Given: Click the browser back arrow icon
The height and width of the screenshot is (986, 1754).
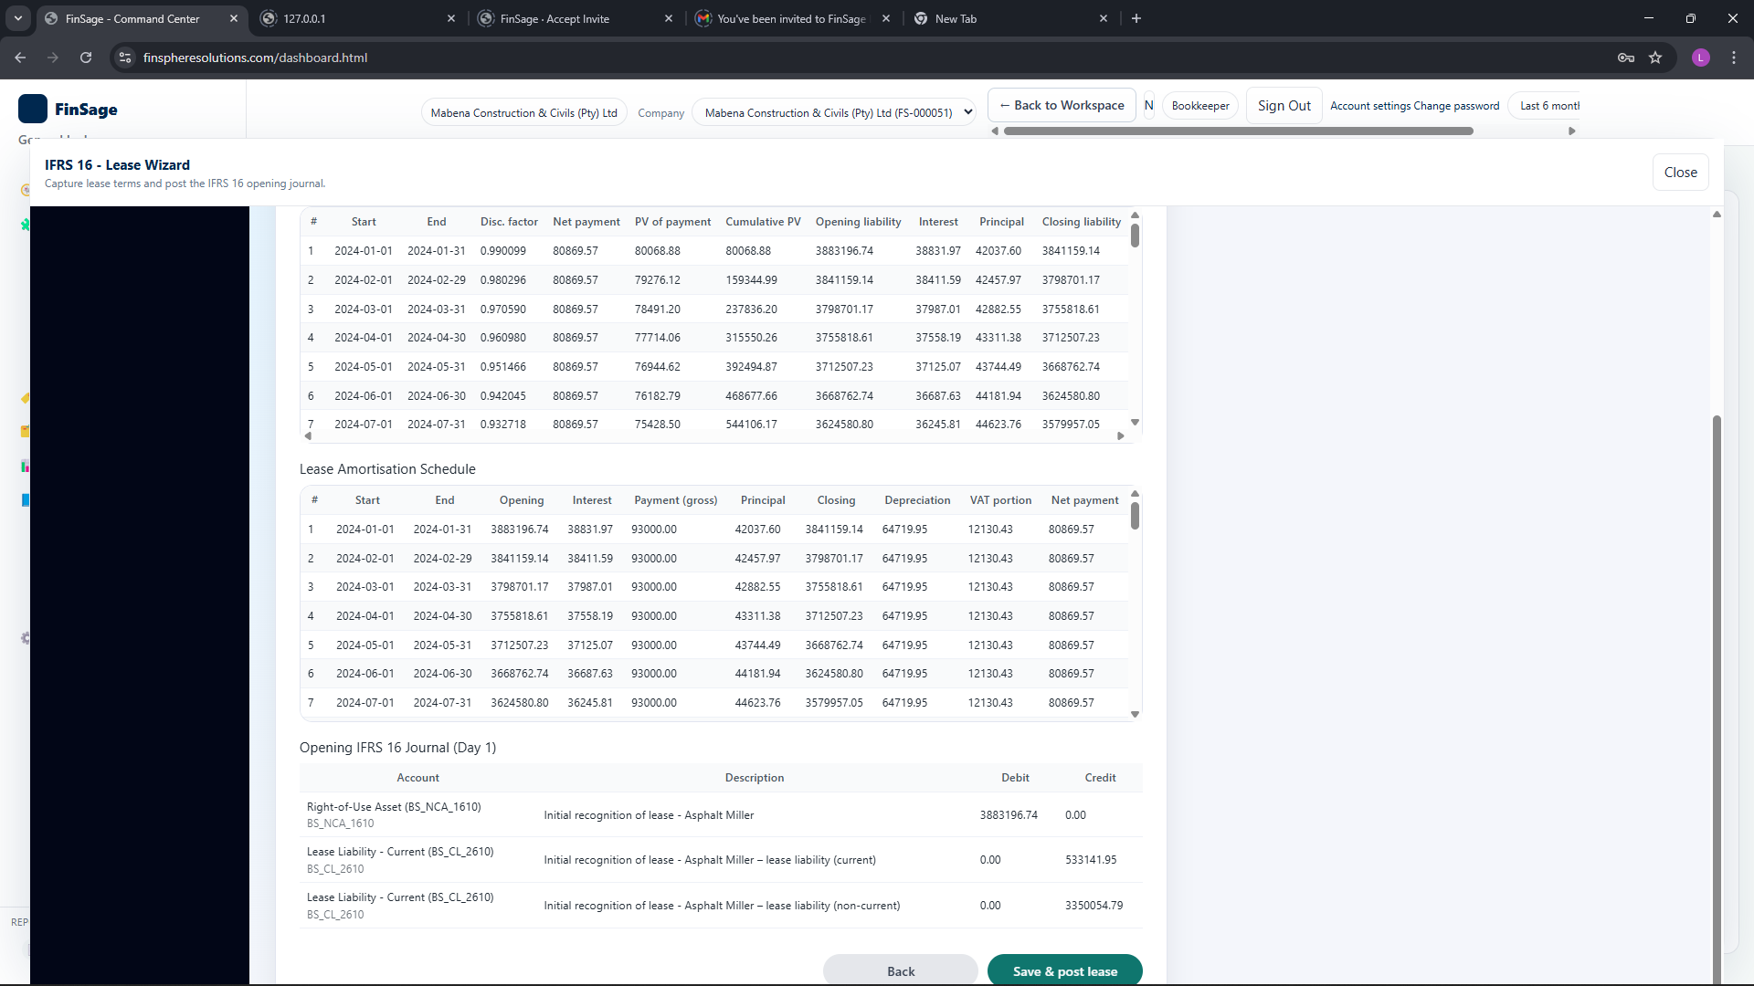Looking at the screenshot, I should click(x=20, y=58).
